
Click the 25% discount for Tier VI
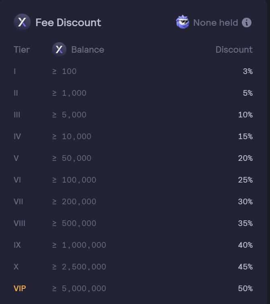245,180
